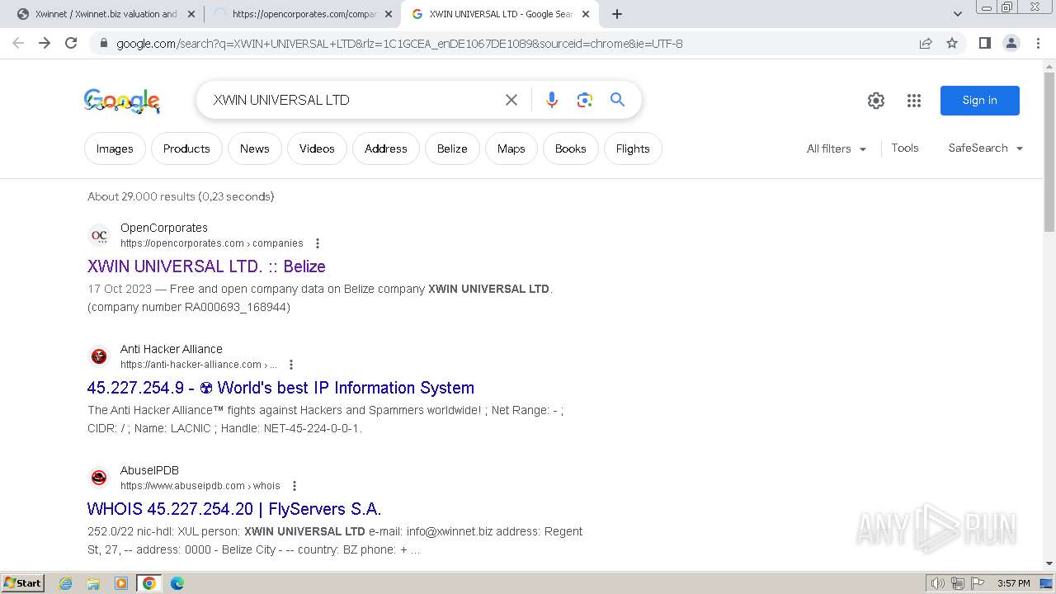
Task: Open options for OpenCorporates result
Action: [x=318, y=243]
